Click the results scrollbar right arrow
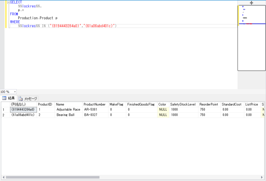Image resolution: width=266 pixels, height=181 pixels. click(262, 177)
